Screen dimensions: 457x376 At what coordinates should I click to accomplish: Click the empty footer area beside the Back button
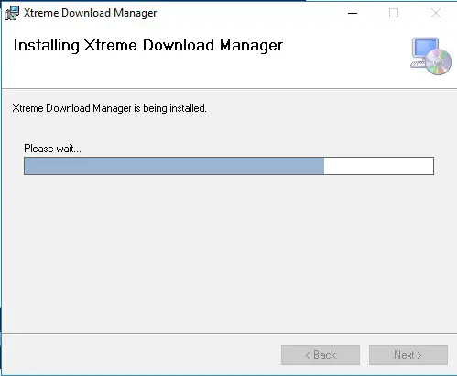[x=140, y=355]
